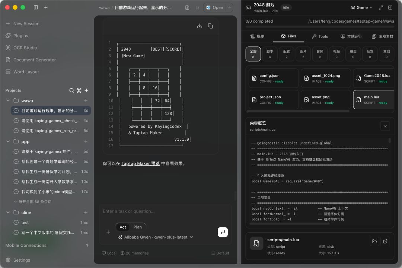
Task: Add a new project with plus icon
Action: 86,90
